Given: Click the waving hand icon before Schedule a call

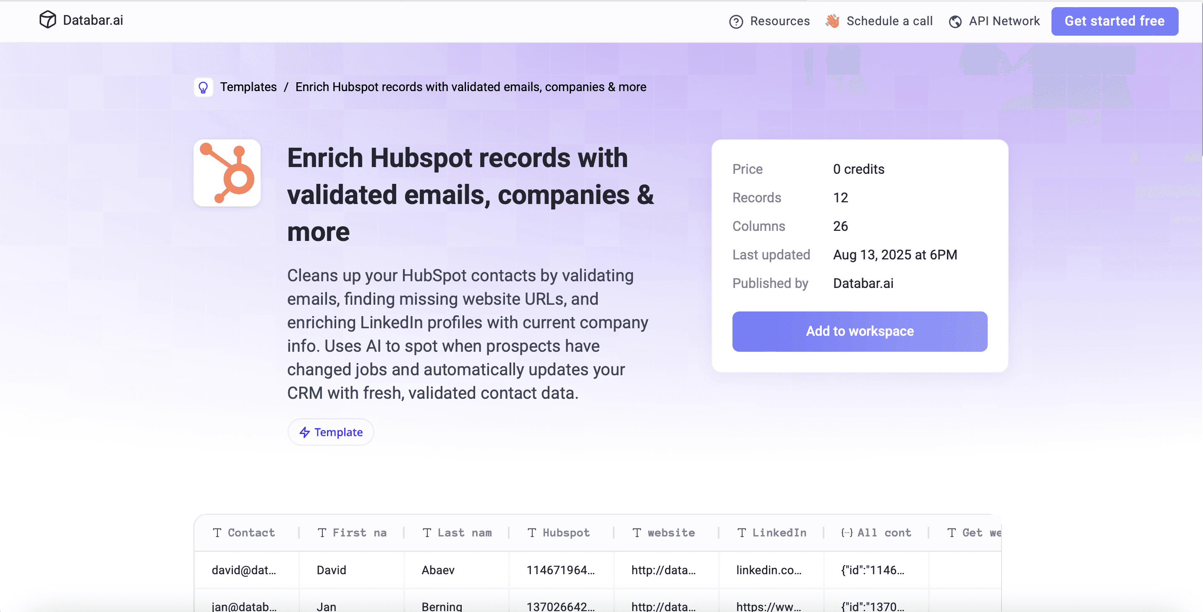Looking at the screenshot, I should tap(832, 21).
